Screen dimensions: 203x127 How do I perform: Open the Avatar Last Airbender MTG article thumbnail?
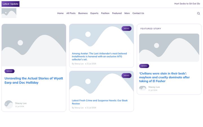click(101, 37)
